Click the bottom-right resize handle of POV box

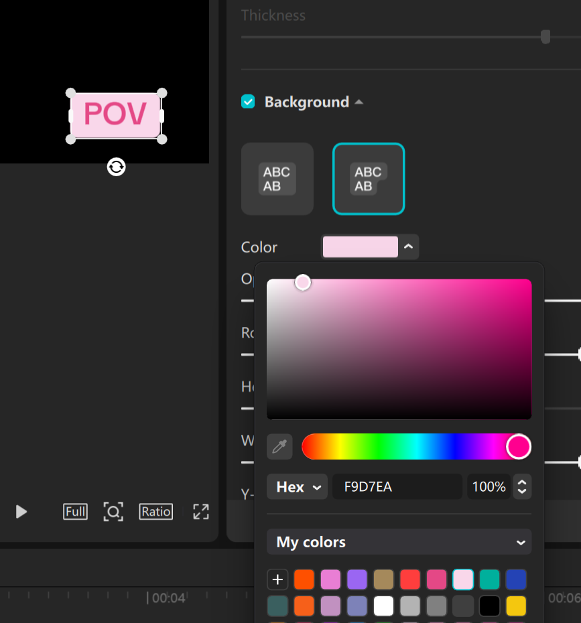(162, 139)
